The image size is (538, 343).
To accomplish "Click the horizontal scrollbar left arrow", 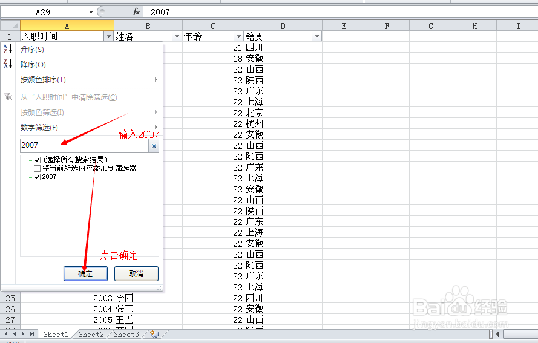I will (x=497, y=334).
